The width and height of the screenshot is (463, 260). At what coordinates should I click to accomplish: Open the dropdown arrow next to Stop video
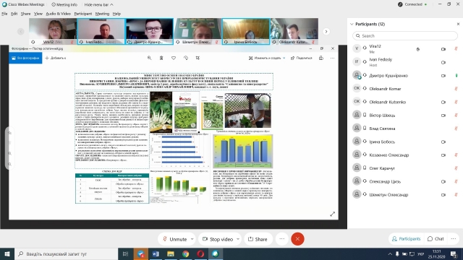click(x=238, y=239)
